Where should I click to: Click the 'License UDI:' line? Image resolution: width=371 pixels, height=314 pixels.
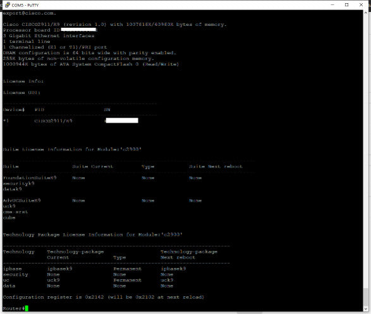[21, 93]
